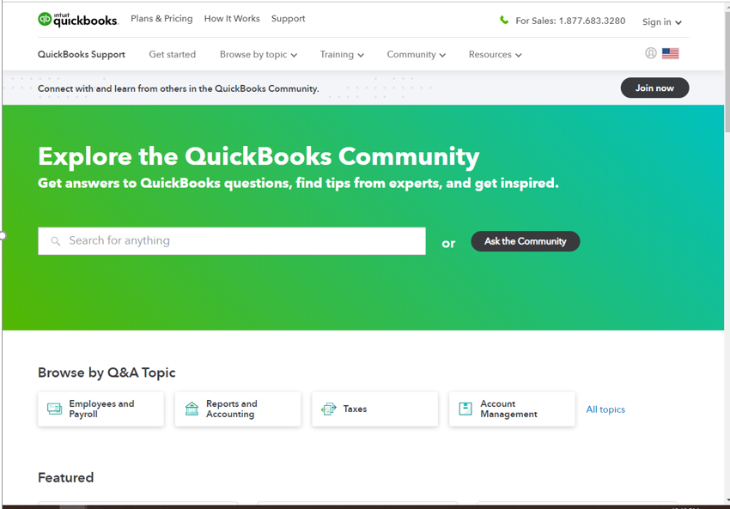Viewport: 730px width, 509px height.
Task: Click the Ask the Community button
Action: coord(525,241)
